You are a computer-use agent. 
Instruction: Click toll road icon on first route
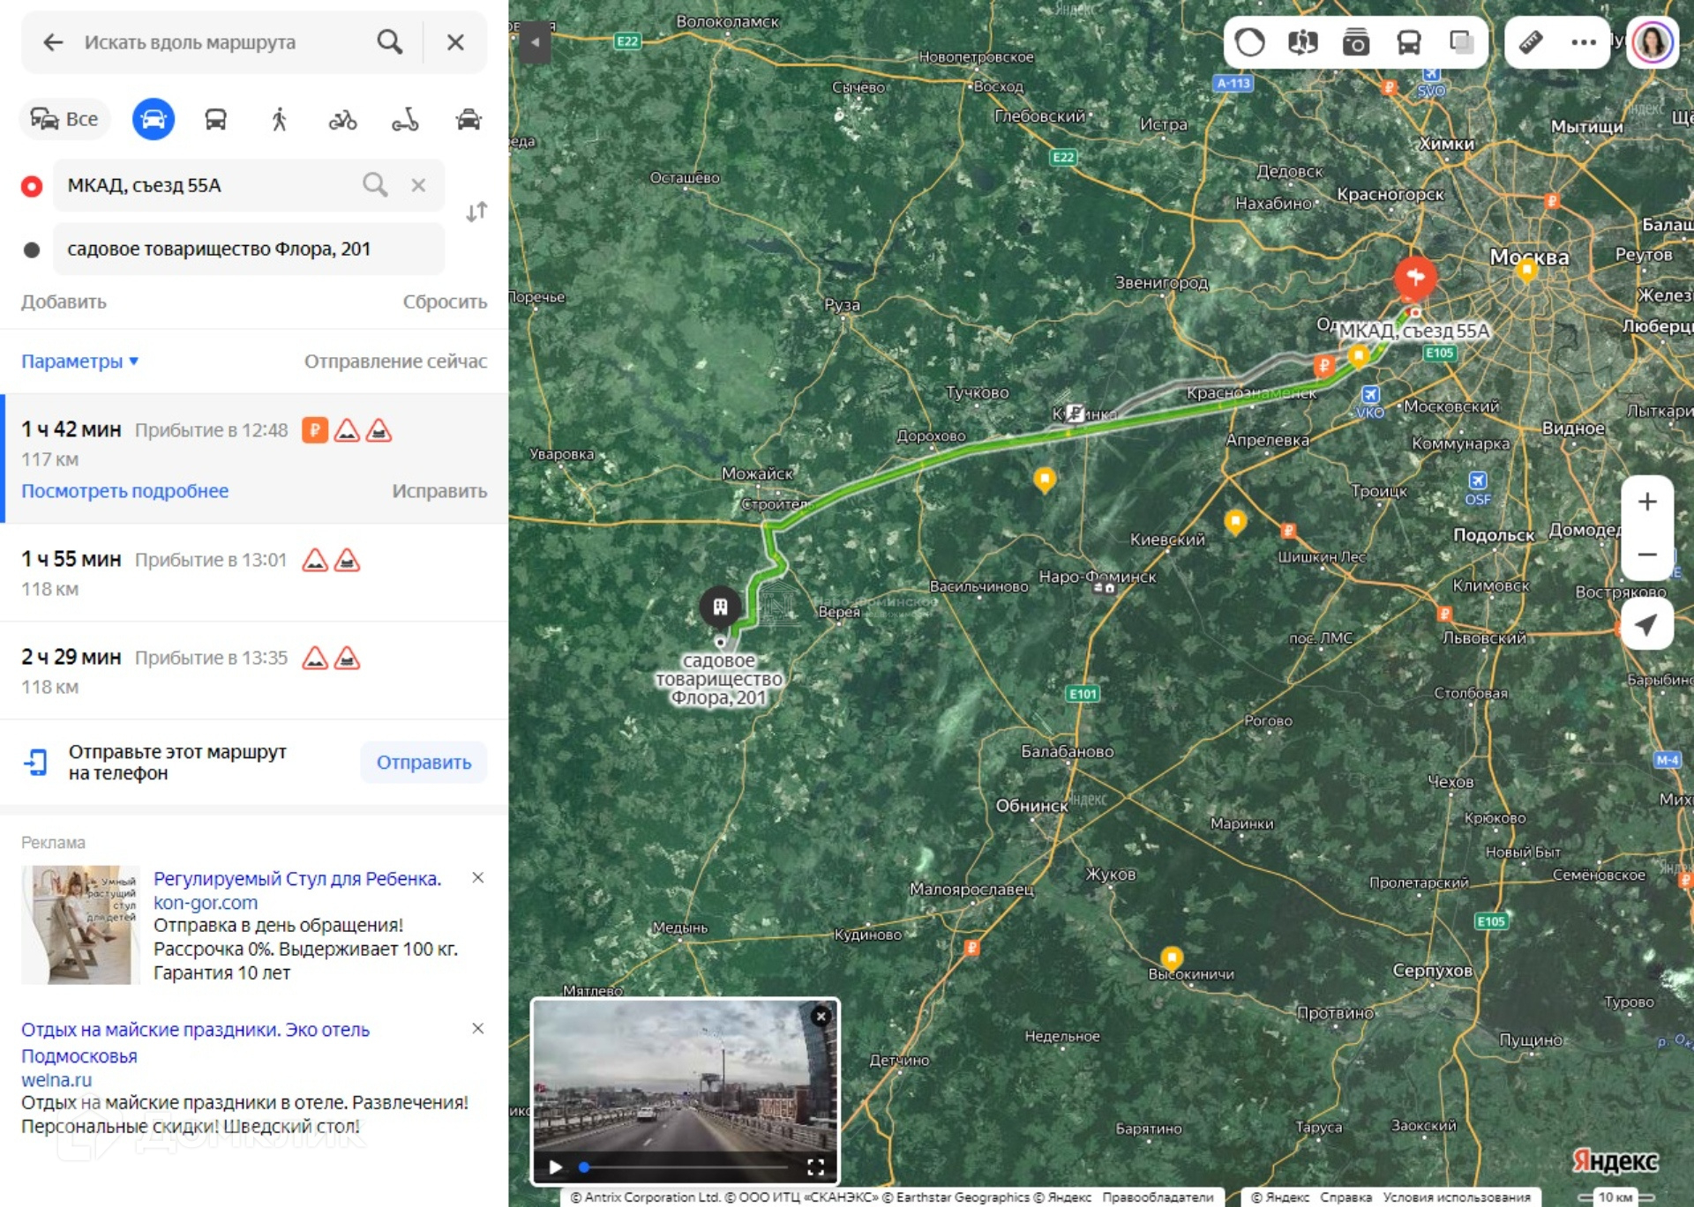[x=315, y=430]
